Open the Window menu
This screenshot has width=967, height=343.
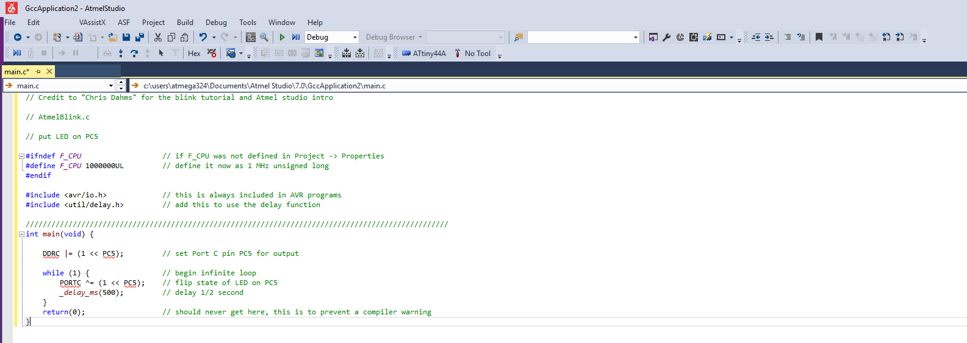[x=282, y=23]
